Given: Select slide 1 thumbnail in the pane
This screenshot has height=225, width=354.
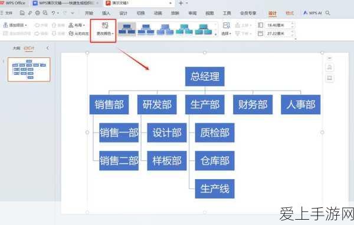Looking at the screenshot, I should pyautogui.click(x=29, y=70).
